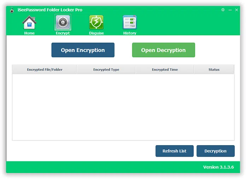Sort by Encrypted File/Folder column header

[45, 70]
